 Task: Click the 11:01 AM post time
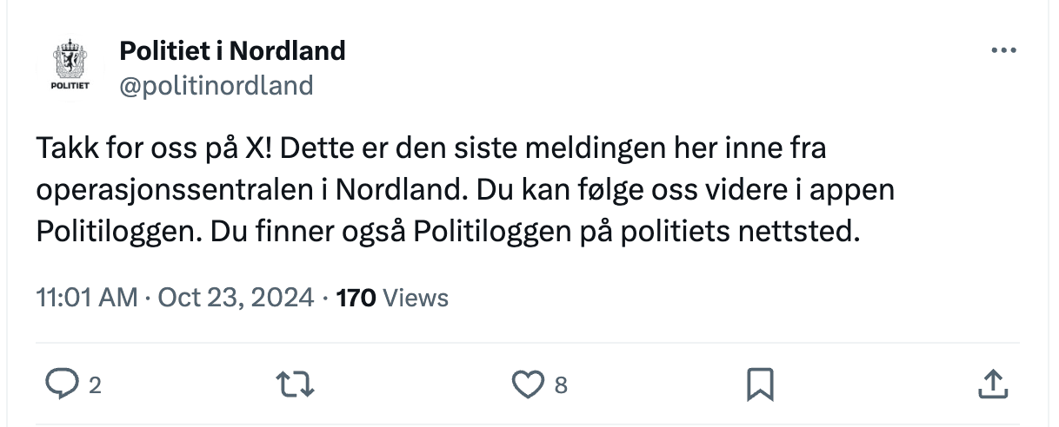[87, 298]
